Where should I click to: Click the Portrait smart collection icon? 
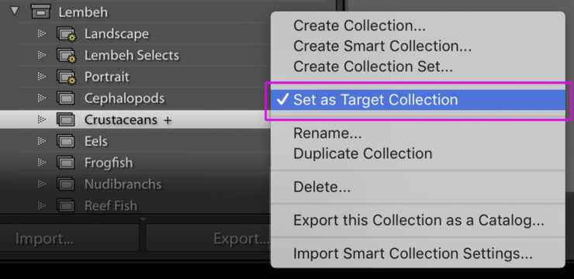point(66,77)
